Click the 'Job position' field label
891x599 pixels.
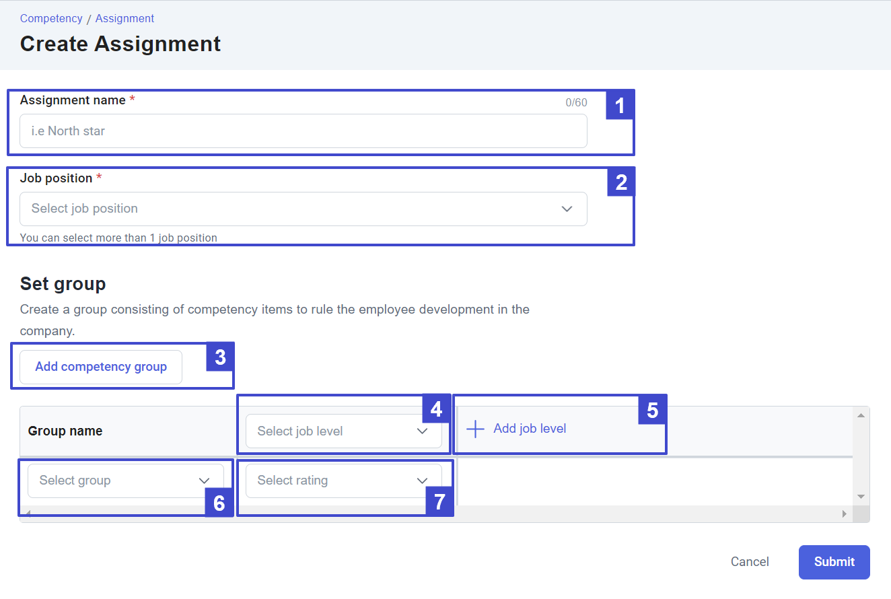[56, 178]
